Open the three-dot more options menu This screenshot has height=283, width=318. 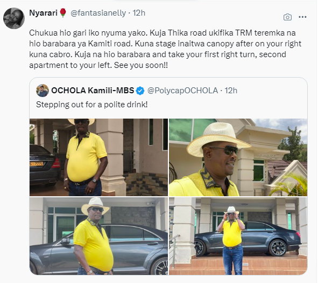tap(302, 17)
